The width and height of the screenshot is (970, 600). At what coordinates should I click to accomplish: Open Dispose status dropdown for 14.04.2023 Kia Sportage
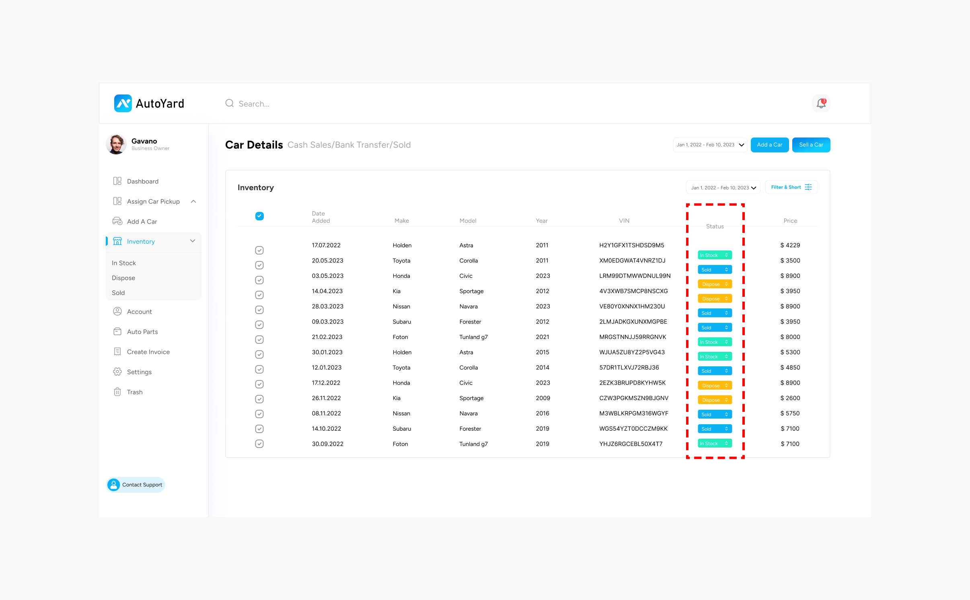coord(715,298)
